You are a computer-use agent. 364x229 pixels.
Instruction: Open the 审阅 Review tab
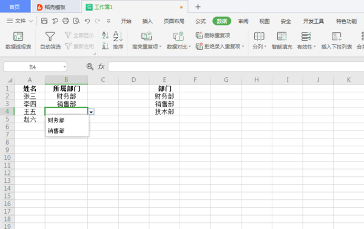243,21
